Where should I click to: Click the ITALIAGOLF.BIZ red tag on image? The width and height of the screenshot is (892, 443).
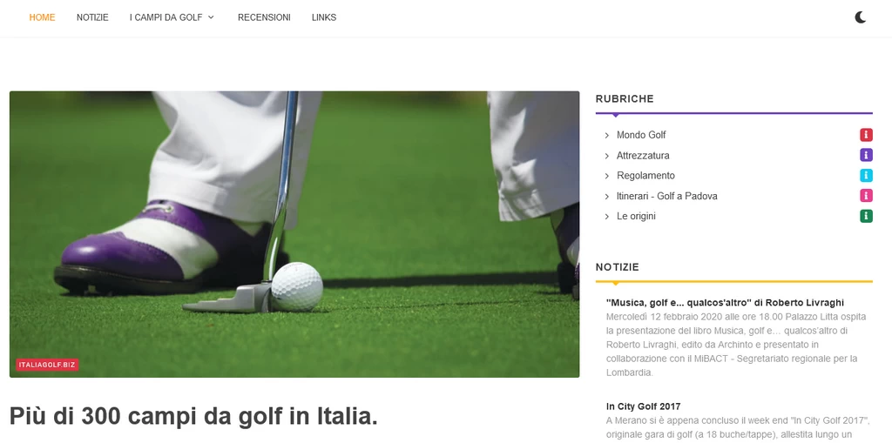coord(47,365)
